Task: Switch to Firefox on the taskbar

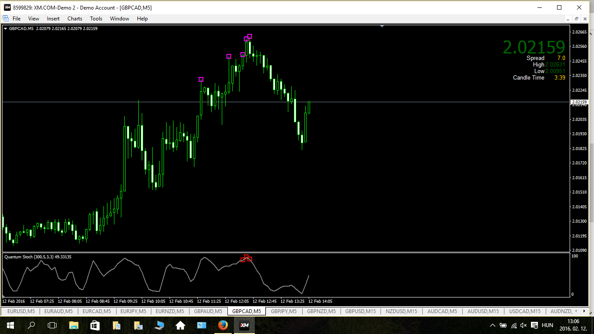Action: point(223,325)
